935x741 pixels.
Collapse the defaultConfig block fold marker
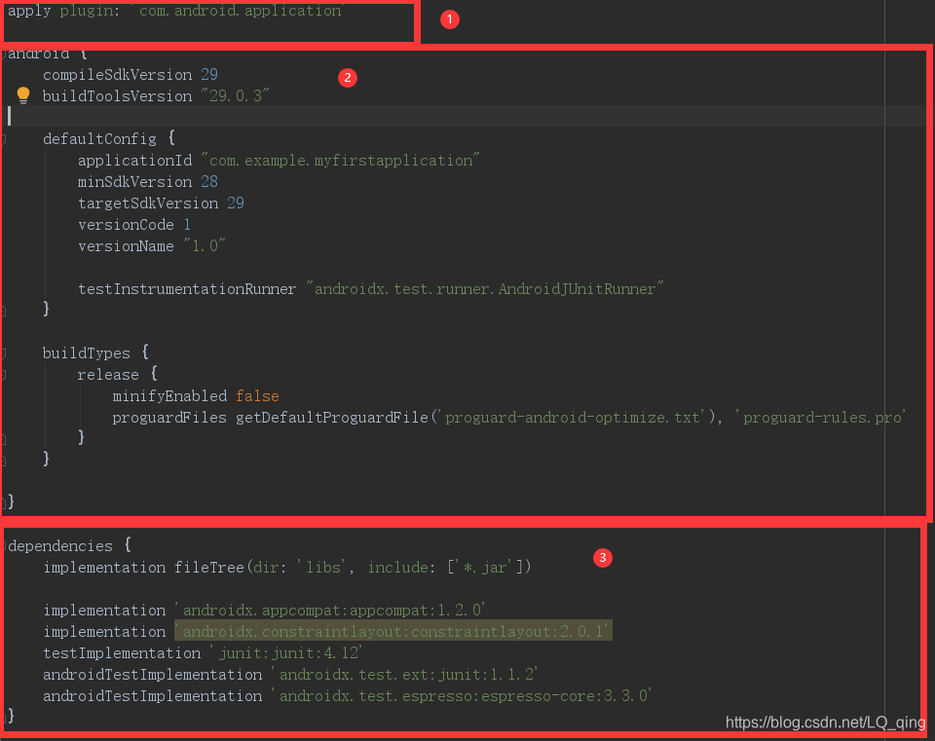3,139
